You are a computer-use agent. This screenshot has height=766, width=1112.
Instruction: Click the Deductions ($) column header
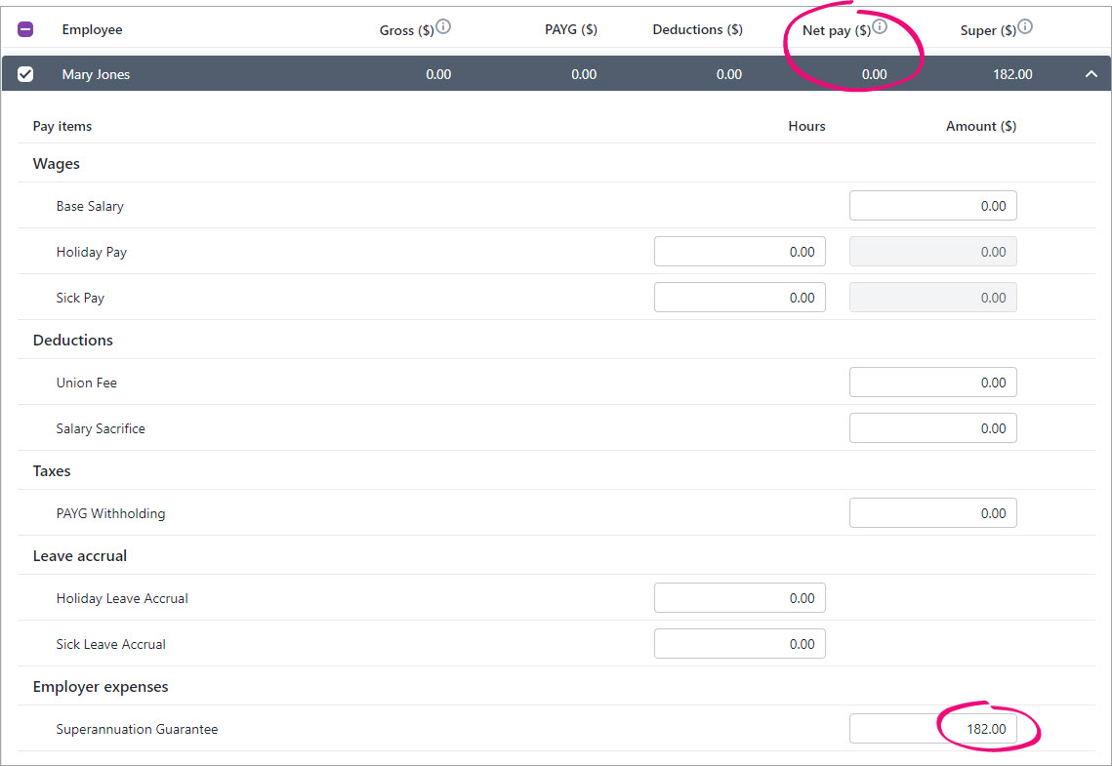click(698, 29)
